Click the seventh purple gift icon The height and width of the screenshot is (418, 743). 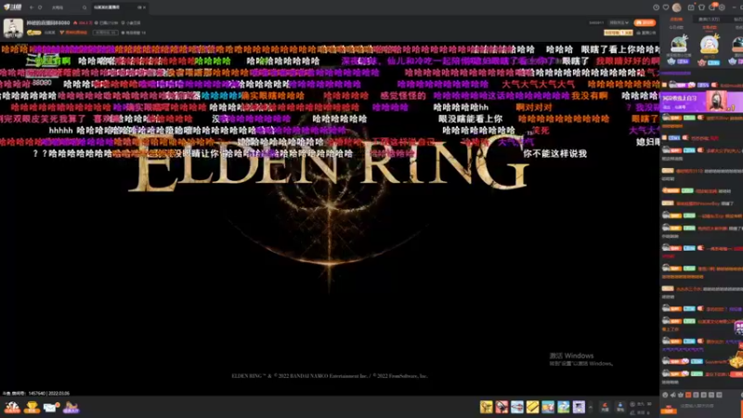579,407
